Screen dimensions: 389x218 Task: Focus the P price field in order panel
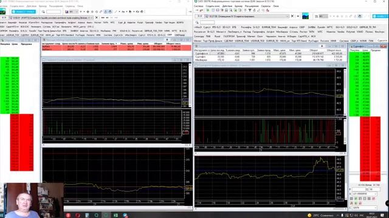[359, 190]
